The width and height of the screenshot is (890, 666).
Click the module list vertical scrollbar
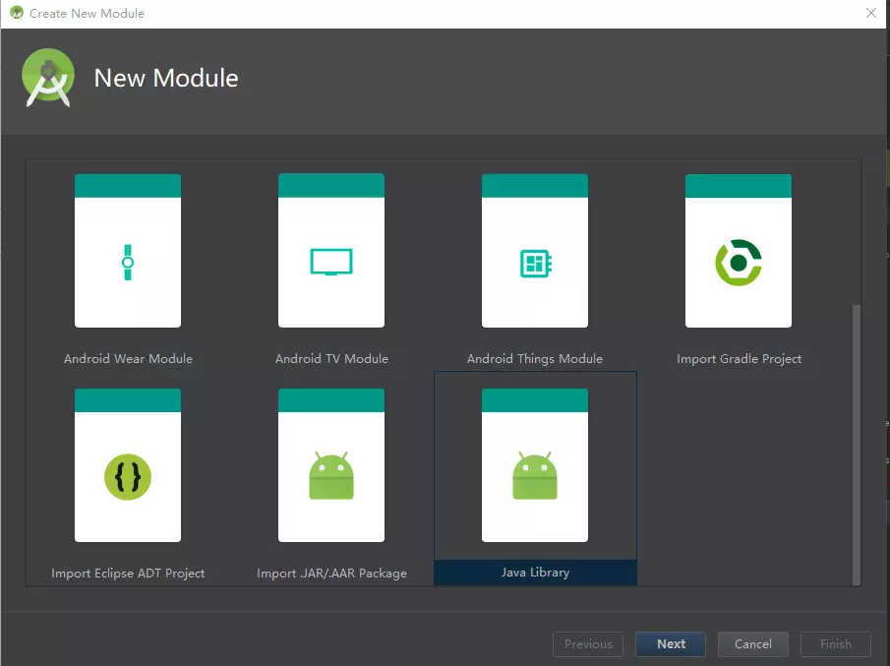(x=857, y=445)
